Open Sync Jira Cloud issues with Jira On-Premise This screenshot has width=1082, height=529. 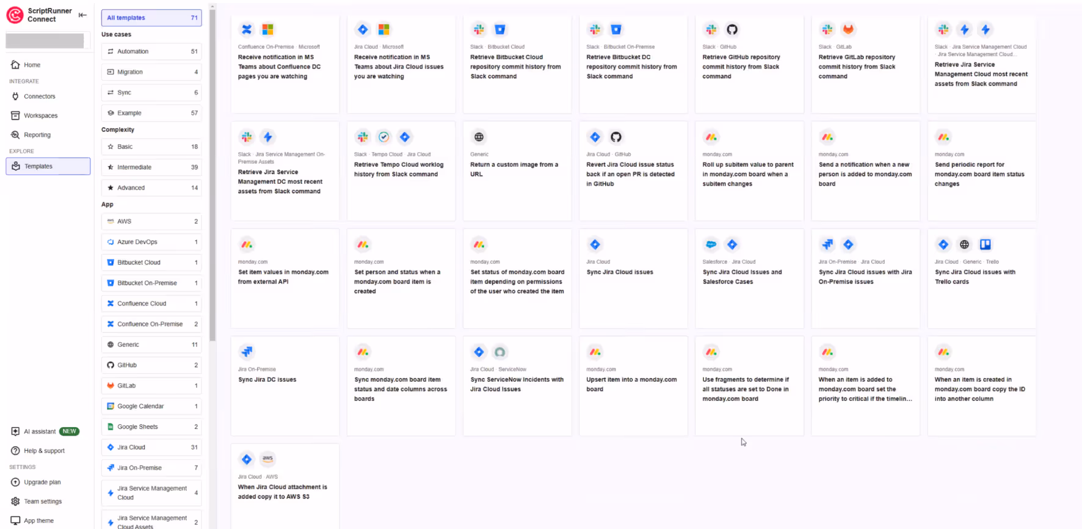click(865, 279)
